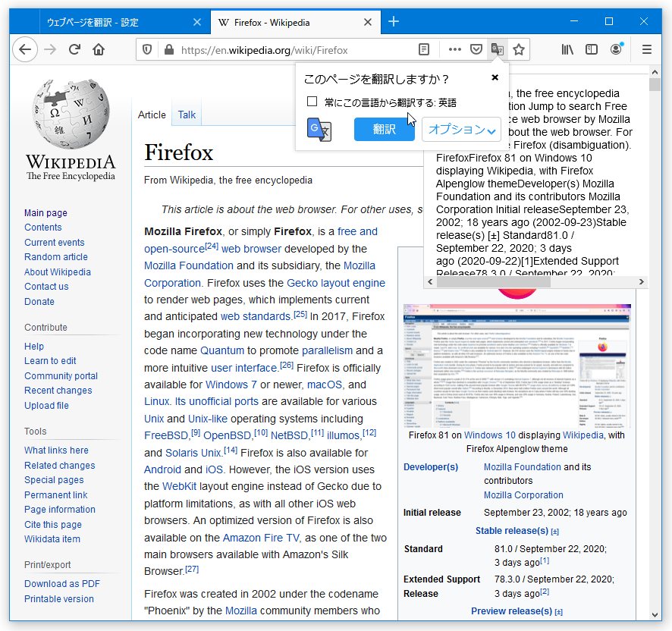Follow the Amazon Fire TV link
The height and width of the screenshot is (631, 672).
tap(261, 538)
